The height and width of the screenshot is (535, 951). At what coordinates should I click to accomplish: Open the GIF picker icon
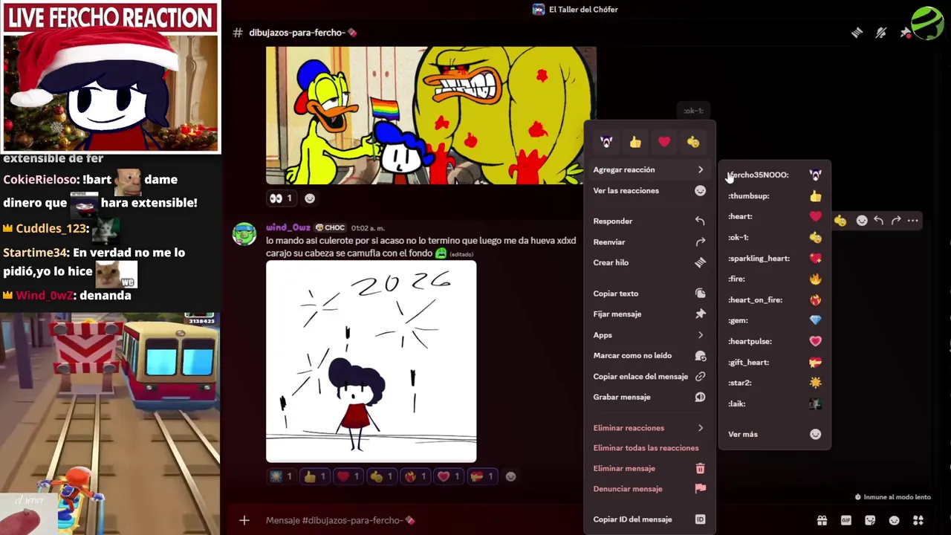tap(846, 520)
